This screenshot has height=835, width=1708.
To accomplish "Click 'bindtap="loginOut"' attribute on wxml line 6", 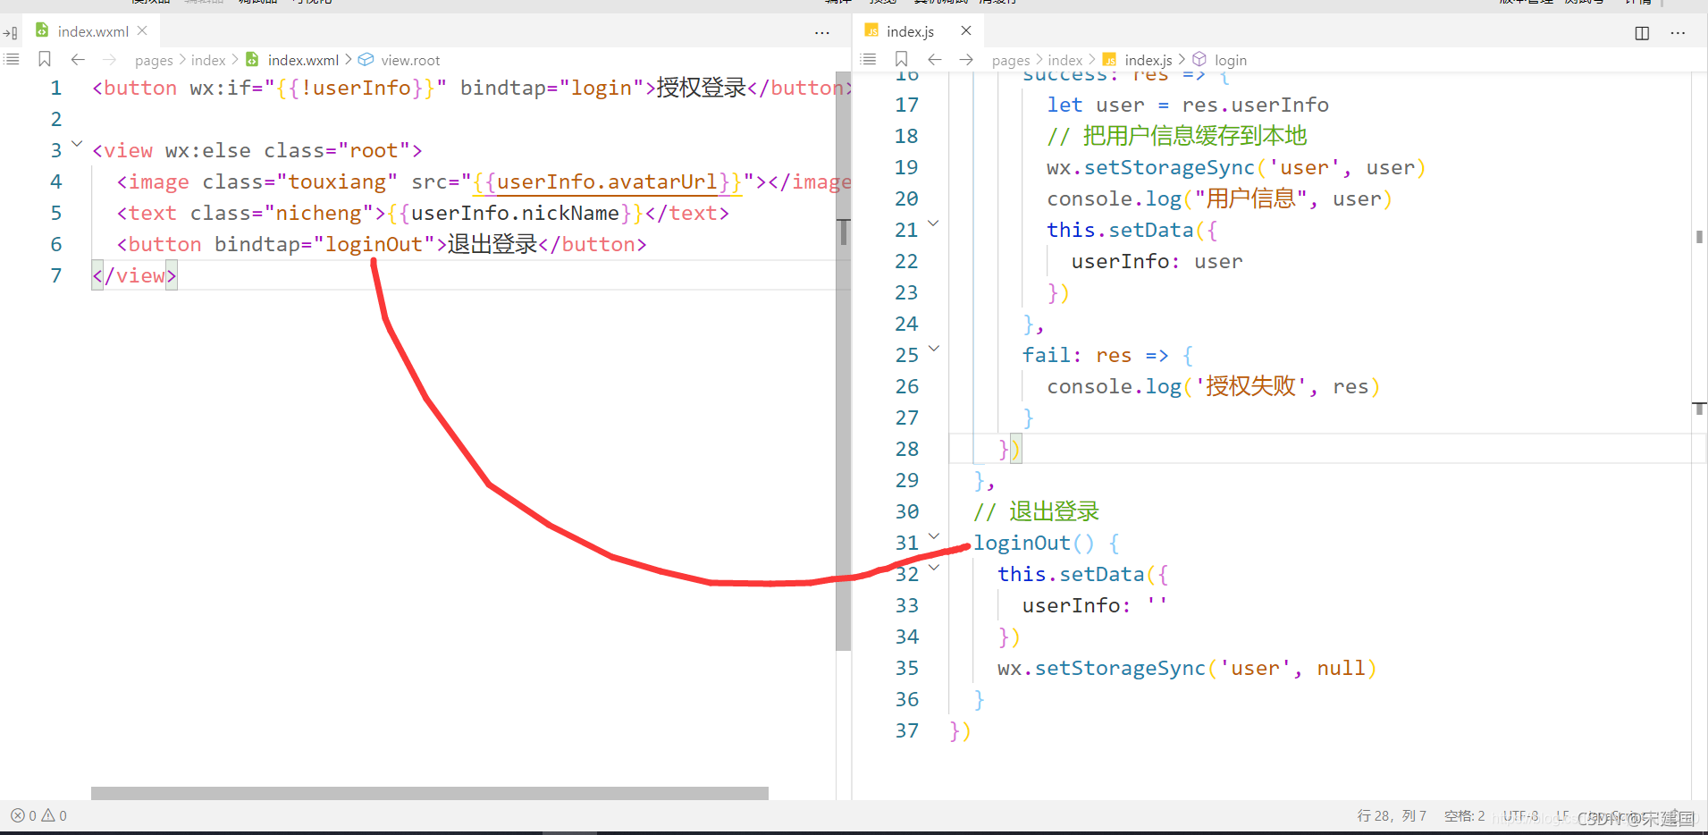I will [324, 244].
